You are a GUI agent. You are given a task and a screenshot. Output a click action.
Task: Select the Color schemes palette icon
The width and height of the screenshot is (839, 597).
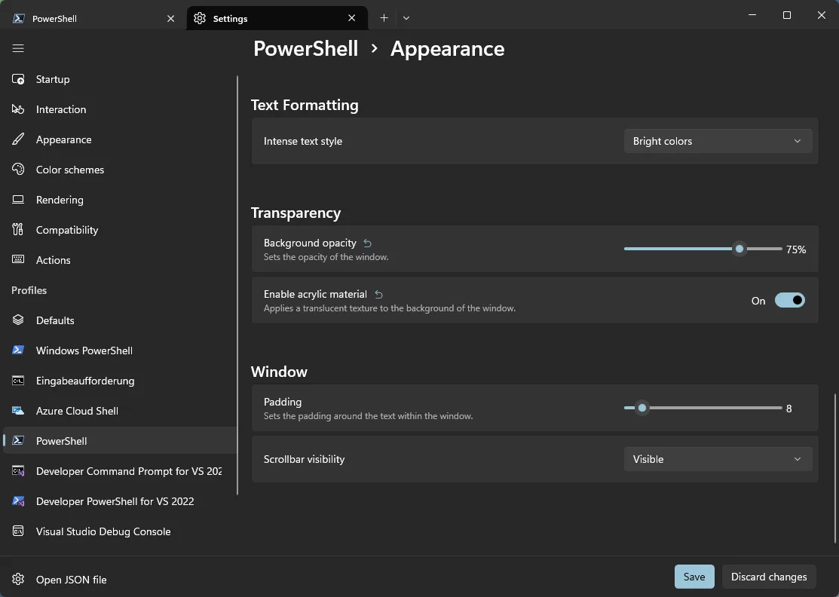(19, 170)
